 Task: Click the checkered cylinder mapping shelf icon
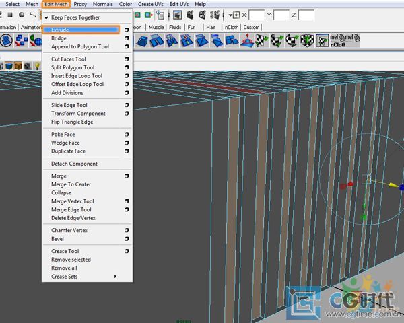[277, 40]
